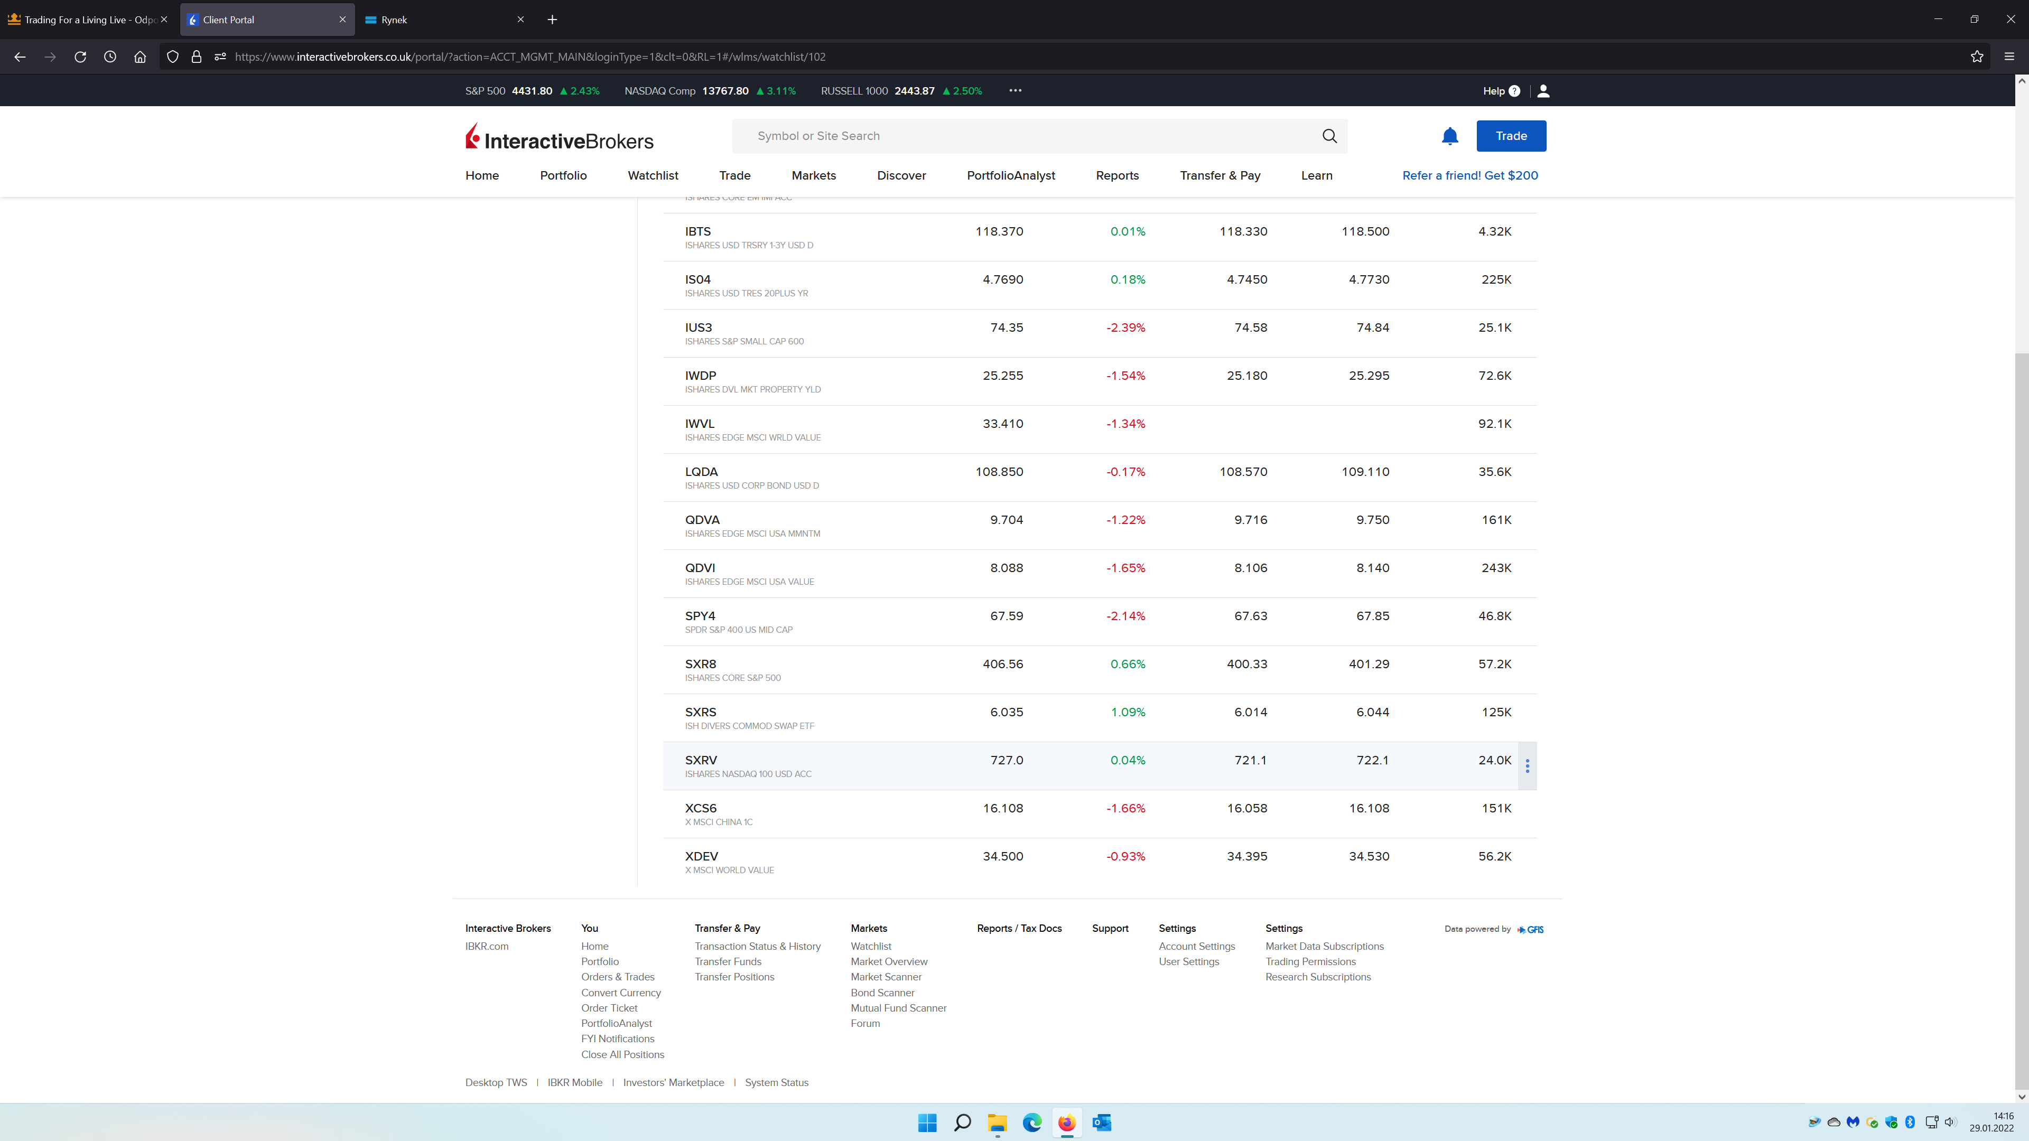Image resolution: width=2029 pixels, height=1141 pixels.
Task: Open Firefox hamburger menu
Action: pos(2009,57)
